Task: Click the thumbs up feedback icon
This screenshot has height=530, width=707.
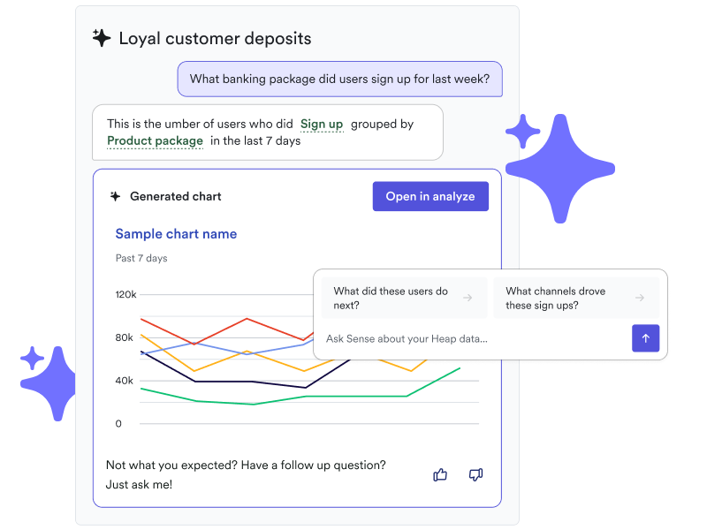Action: (x=440, y=475)
